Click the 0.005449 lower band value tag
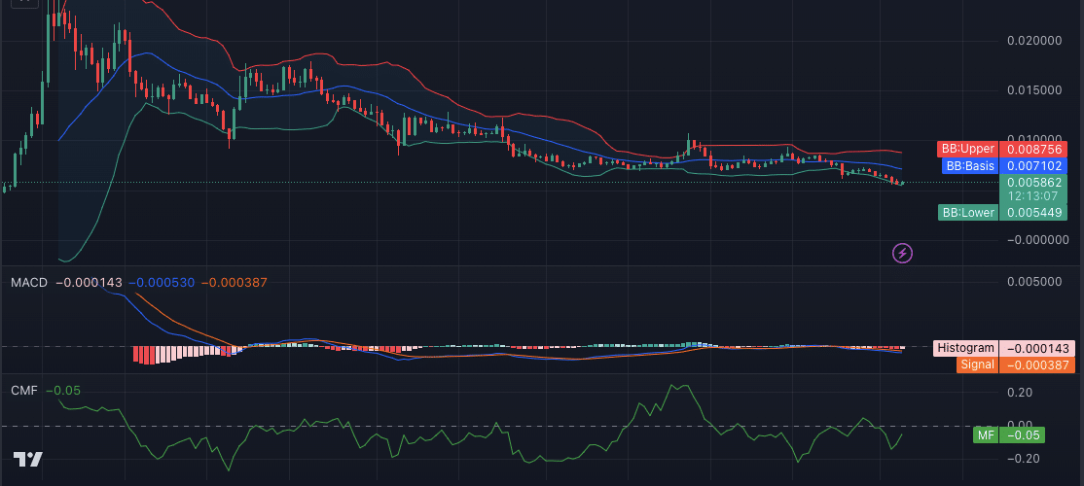 pyautogui.click(x=1033, y=212)
